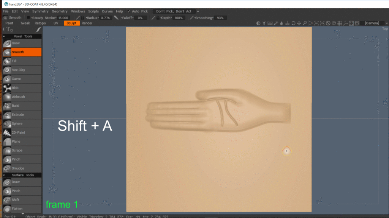
Task: Toggle the Auto Pick checkbox
Action: click(x=129, y=11)
